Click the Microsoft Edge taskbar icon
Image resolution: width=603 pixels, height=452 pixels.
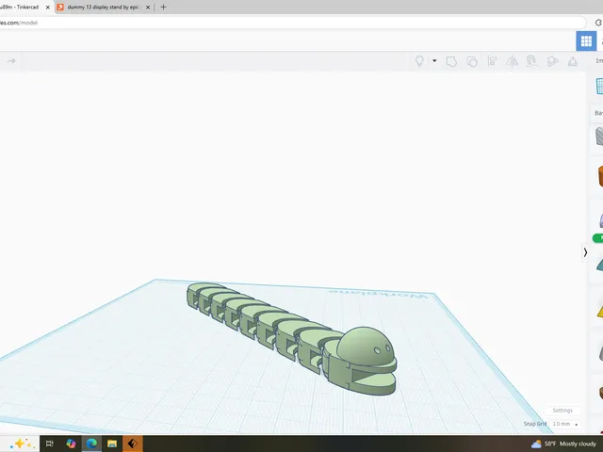pos(91,444)
